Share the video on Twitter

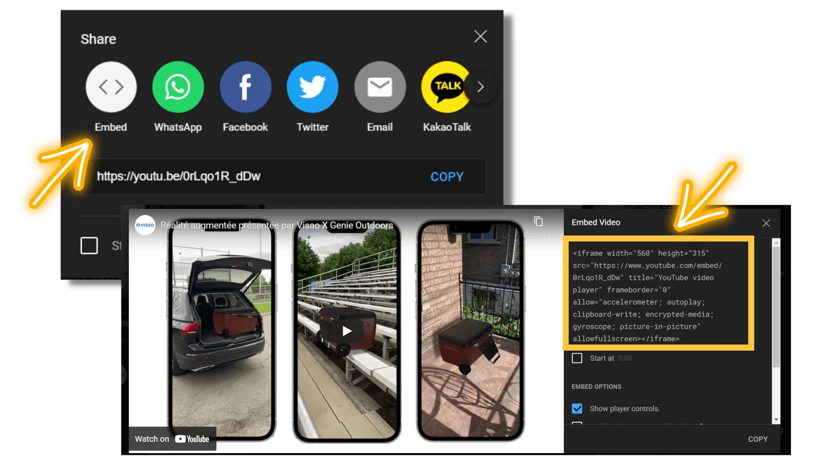313,87
